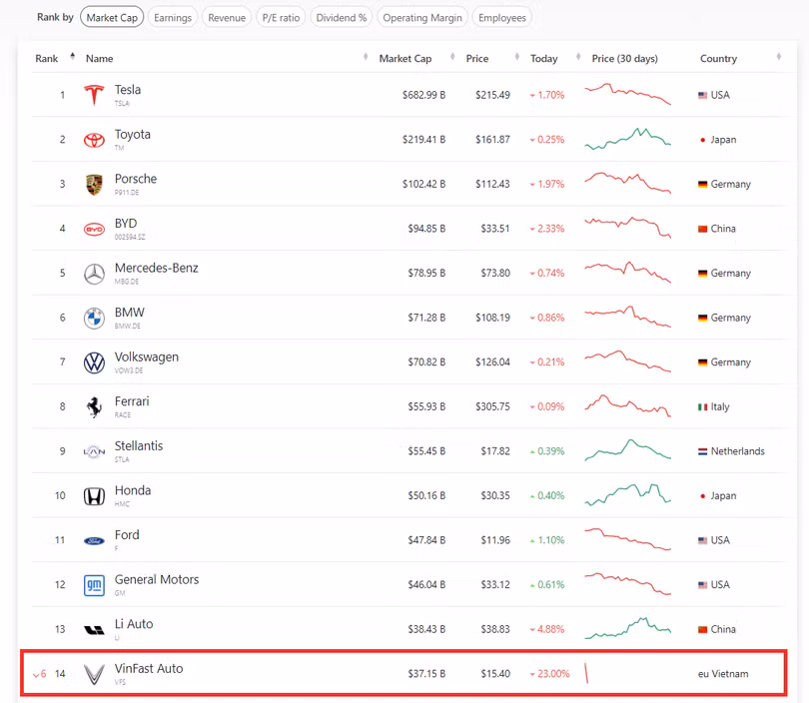Choose the P/E ratio ranking tab

(x=281, y=18)
